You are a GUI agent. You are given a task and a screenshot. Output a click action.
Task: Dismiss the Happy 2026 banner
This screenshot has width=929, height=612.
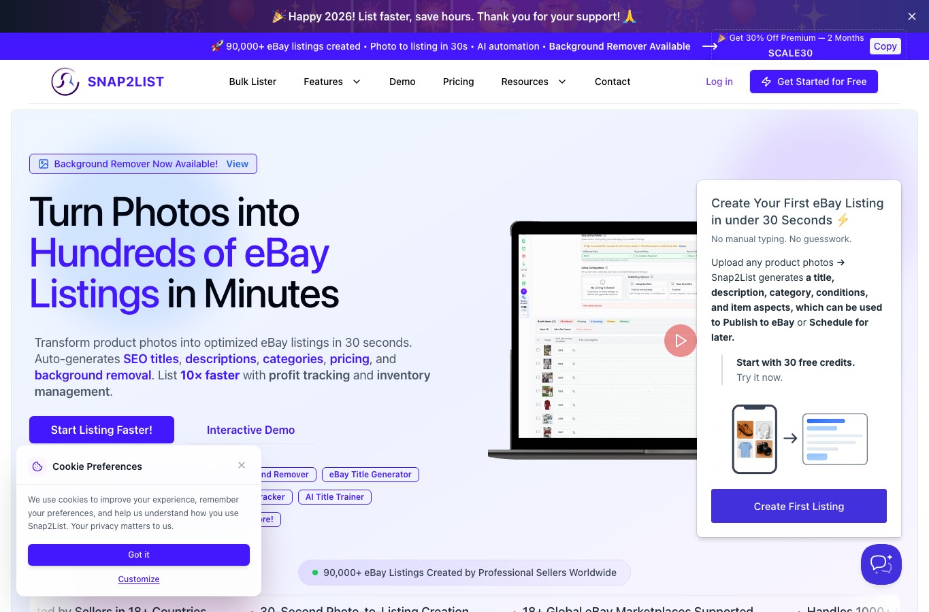[912, 16]
